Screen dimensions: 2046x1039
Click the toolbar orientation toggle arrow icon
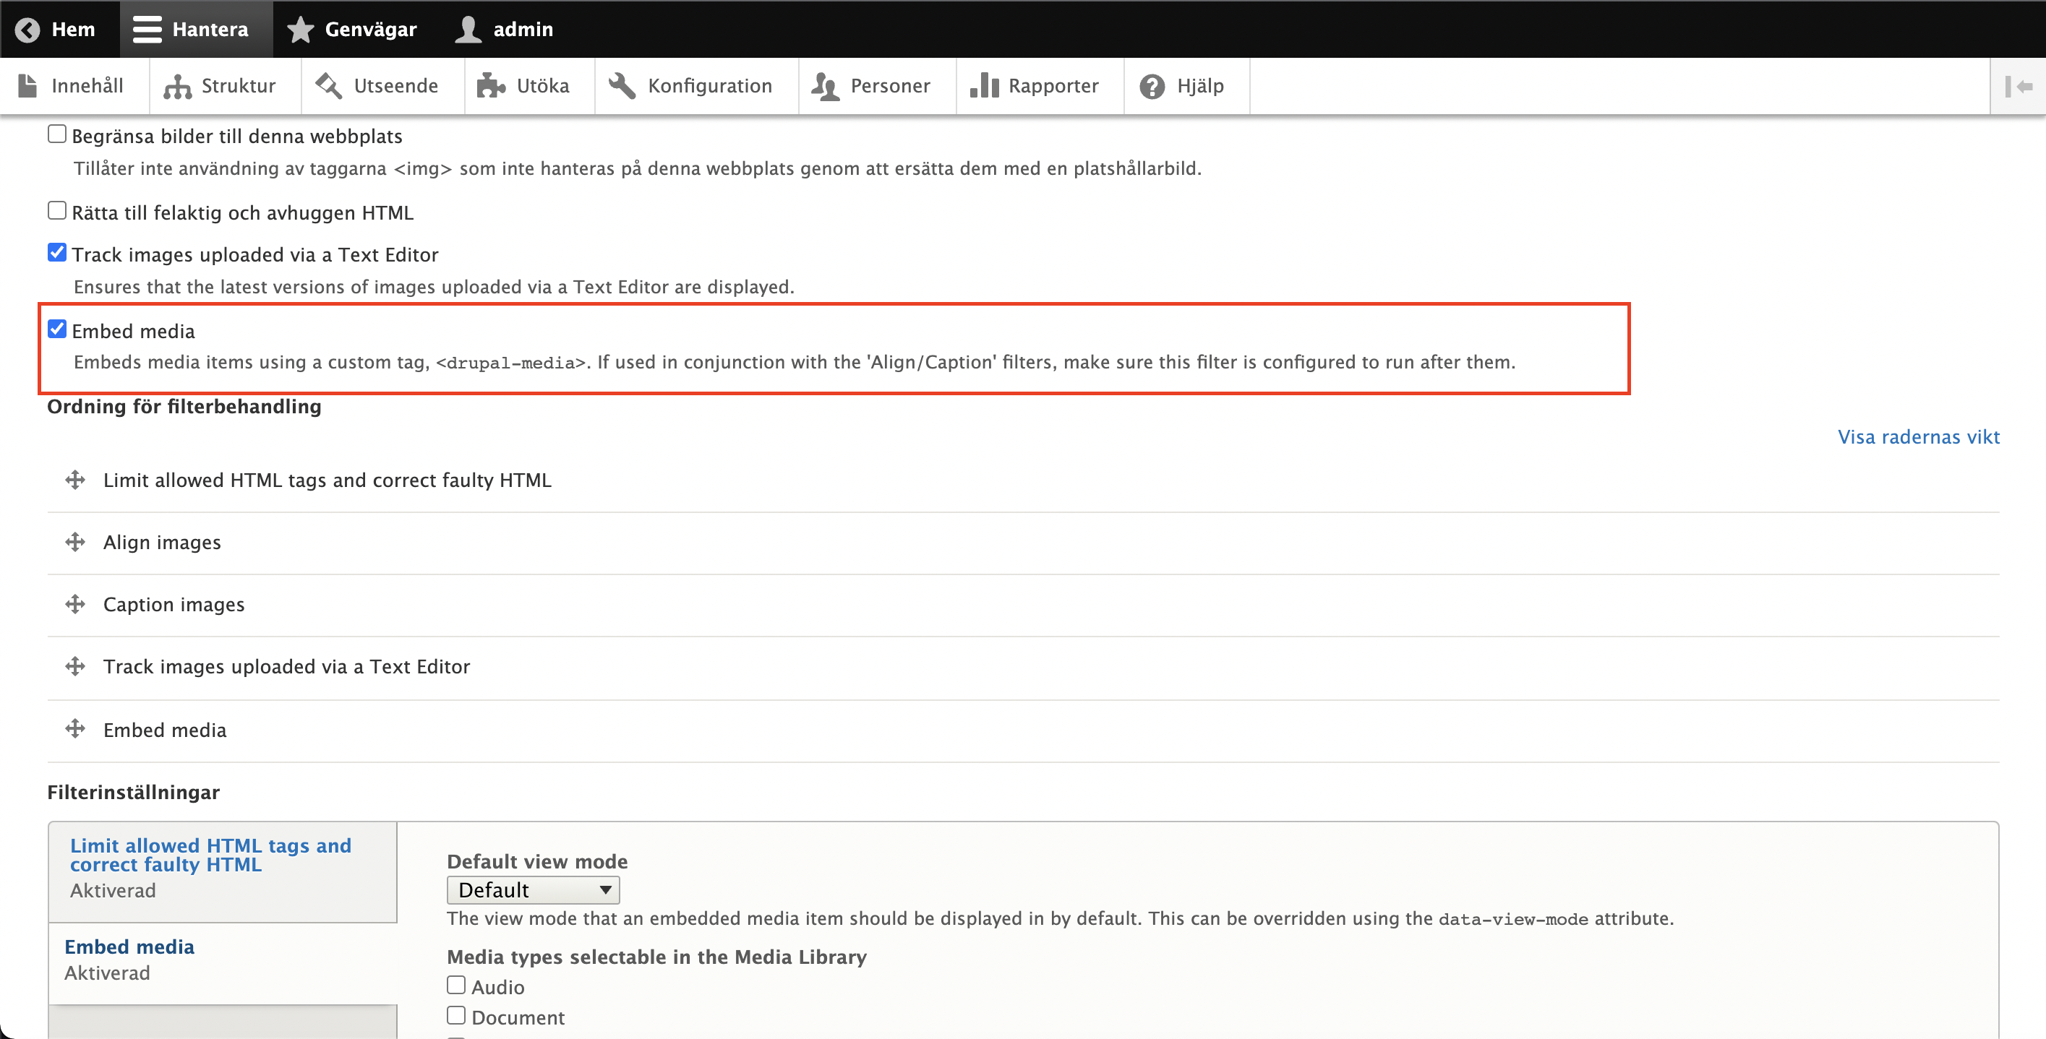[2019, 86]
